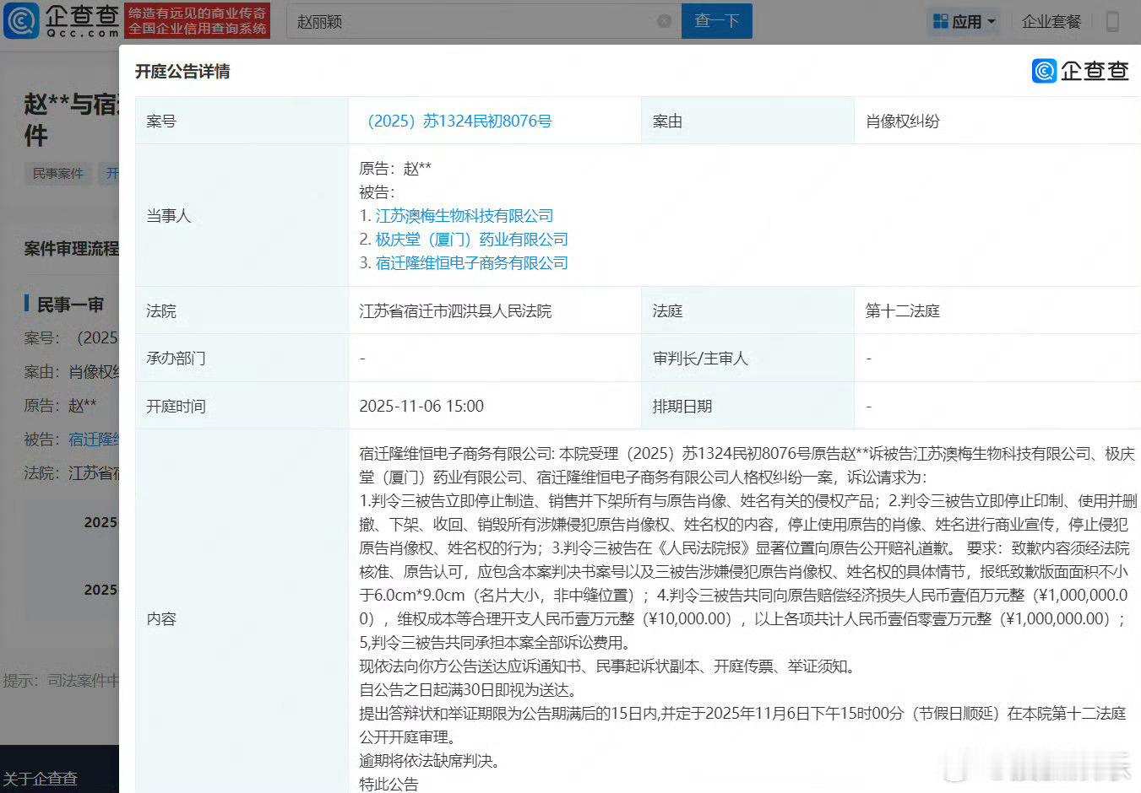
Task: Open 宿迁隆维恒电子商务有限公司 link in the dialog
Action: [x=471, y=263]
